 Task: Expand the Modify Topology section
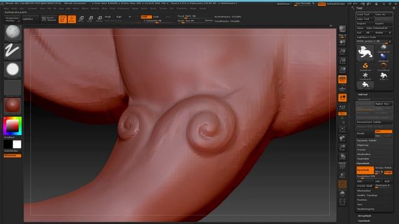pyautogui.click(x=367, y=195)
